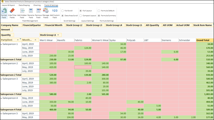Collapse the Salesperson 1 row group
The height and width of the screenshot is (120, 214).
(1, 44)
